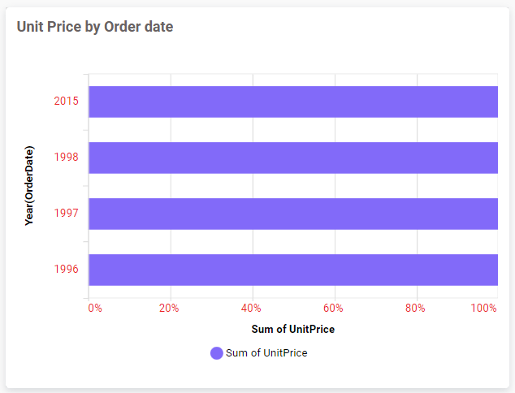Viewport: 515px width, 393px height.
Task: Click the 0% x-axis tick label
Action: click(x=95, y=309)
